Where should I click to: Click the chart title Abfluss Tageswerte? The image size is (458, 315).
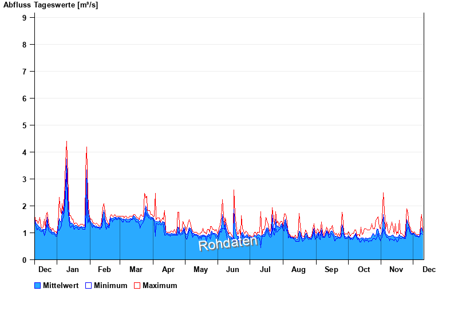coord(50,5)
